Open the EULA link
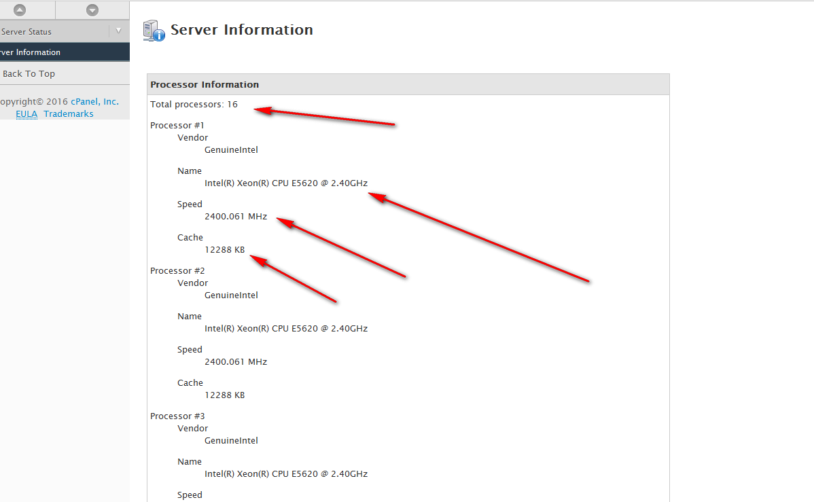Image resolution: width=814 pixels, height=502 pixels. click(26, 113)
